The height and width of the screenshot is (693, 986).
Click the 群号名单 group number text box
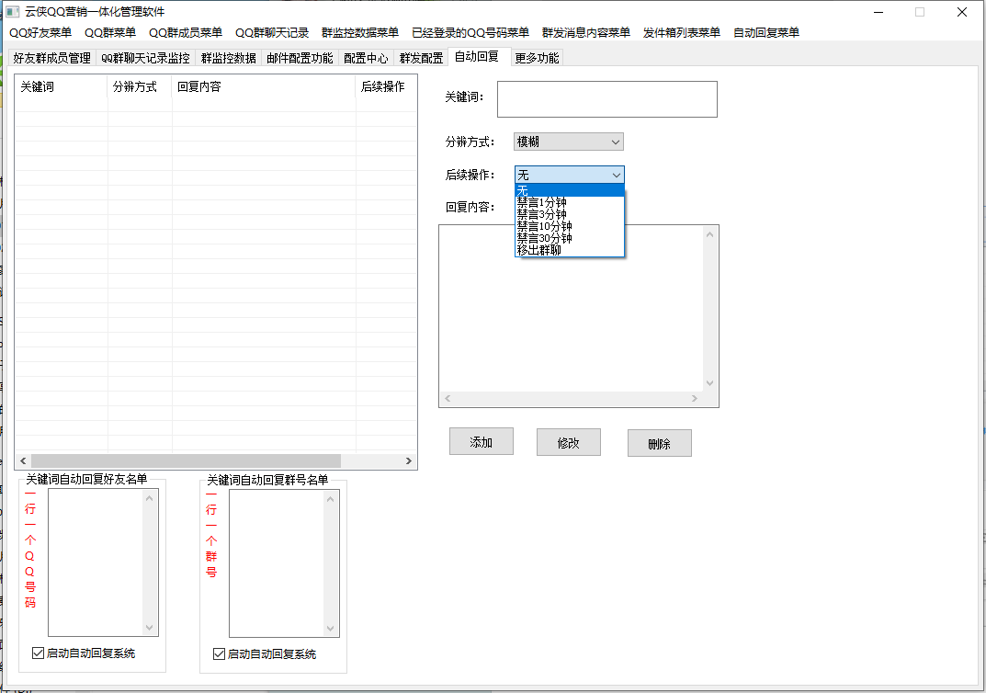tap(277, 562)
